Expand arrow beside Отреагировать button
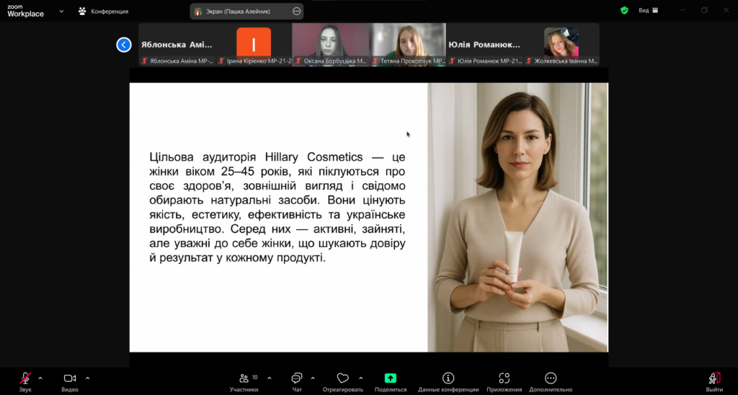 click(360, 378)
